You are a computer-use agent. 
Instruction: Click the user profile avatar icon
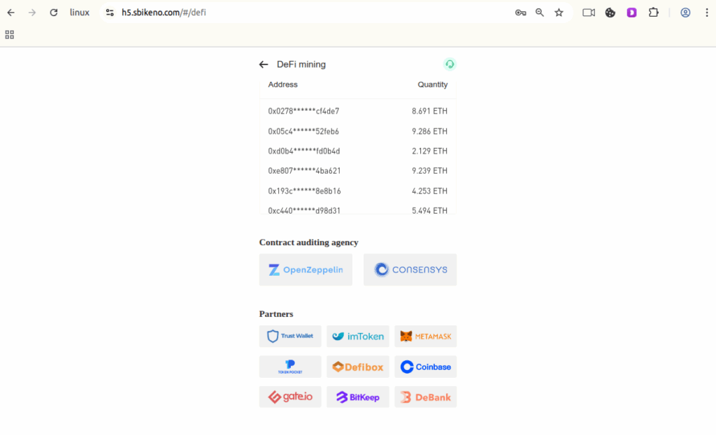tap(685, 13)
